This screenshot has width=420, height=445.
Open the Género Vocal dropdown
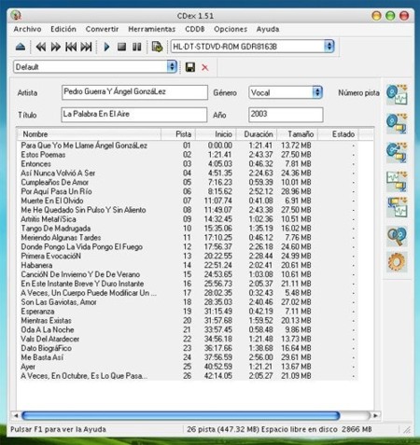click(x=317, y=92)
